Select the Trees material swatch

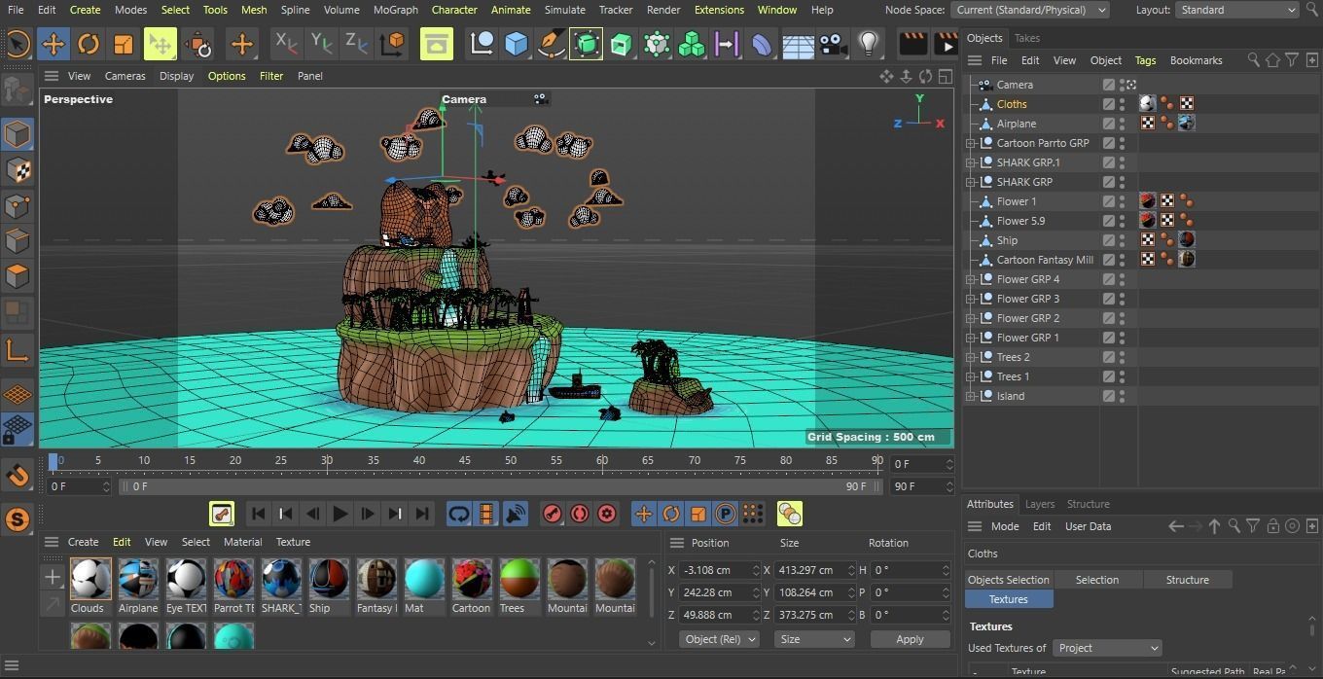pyautogui.click(x=519, y=579)
